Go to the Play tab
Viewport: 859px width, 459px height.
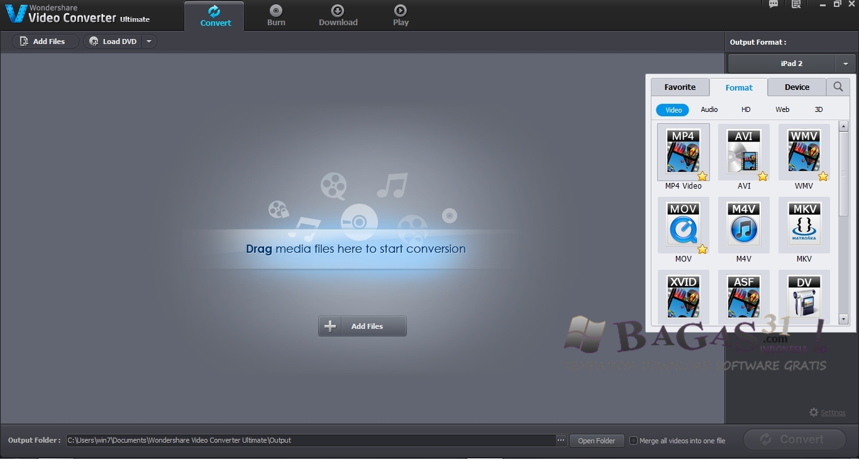tap(401, 16)
